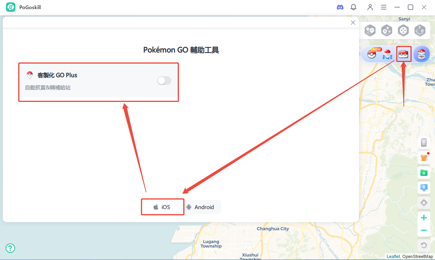This screenshot has width=435, height=260.
Task: Minimize the PoGoskill window
Action: (x=397, y=7)
